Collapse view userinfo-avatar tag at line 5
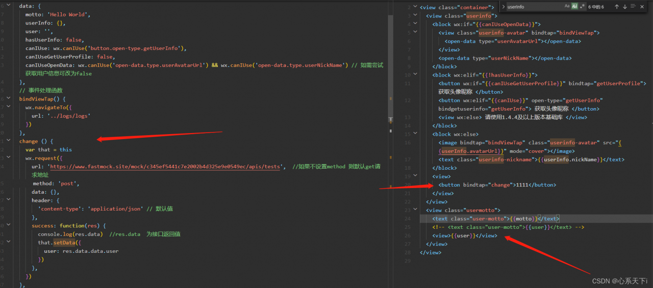Viewport: 653px width, 288px height. (416, 33)
